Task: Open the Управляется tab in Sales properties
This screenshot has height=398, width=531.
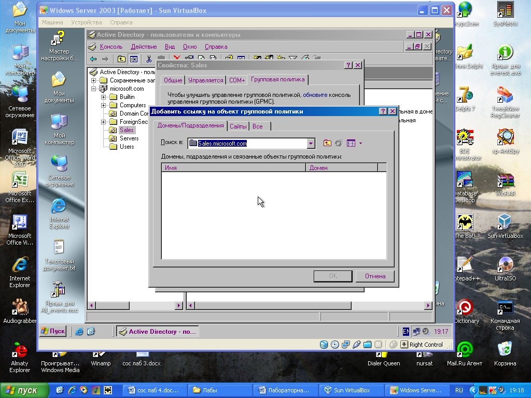Action: (205, 80)
